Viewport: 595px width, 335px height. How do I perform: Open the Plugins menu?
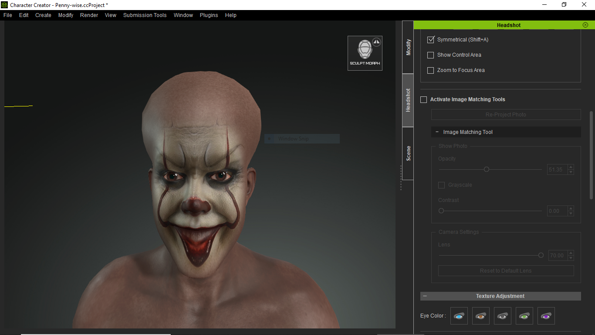tap(209, 15)
